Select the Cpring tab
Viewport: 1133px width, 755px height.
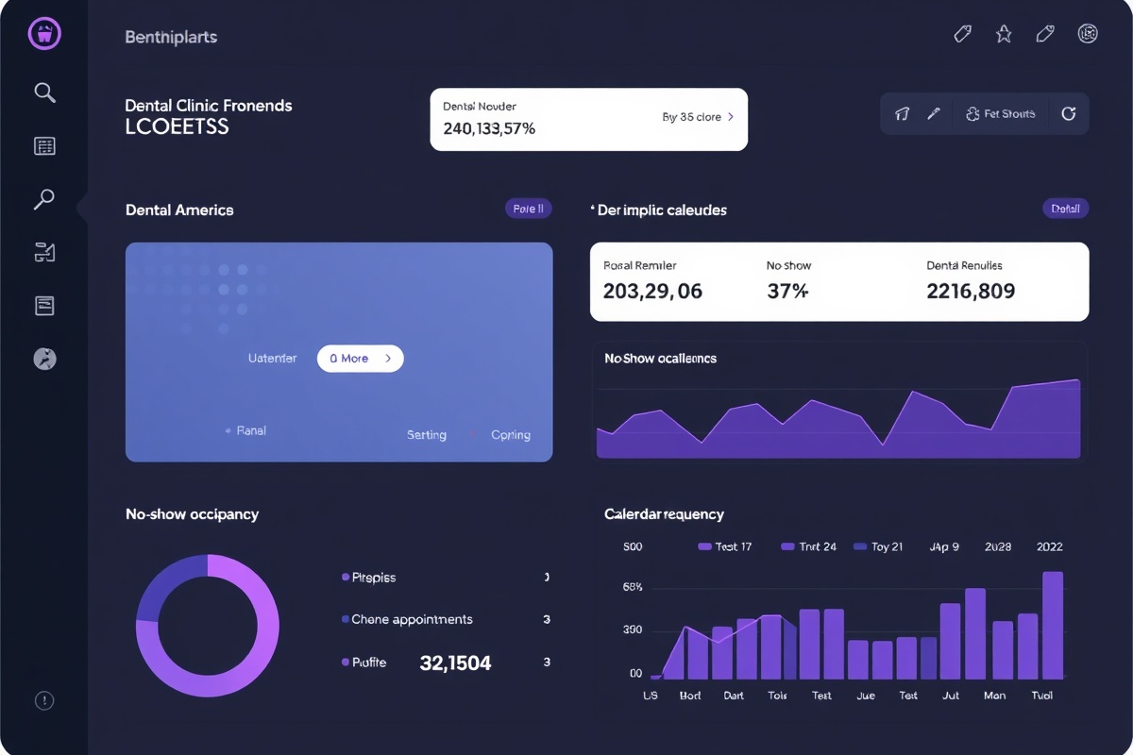(x=511, y=435)
